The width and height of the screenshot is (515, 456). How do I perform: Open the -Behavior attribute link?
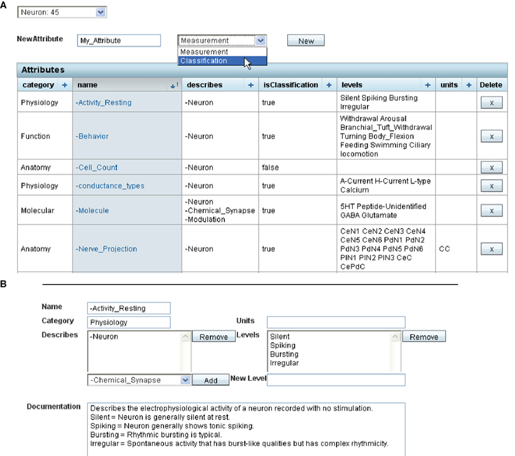point(92,136)
